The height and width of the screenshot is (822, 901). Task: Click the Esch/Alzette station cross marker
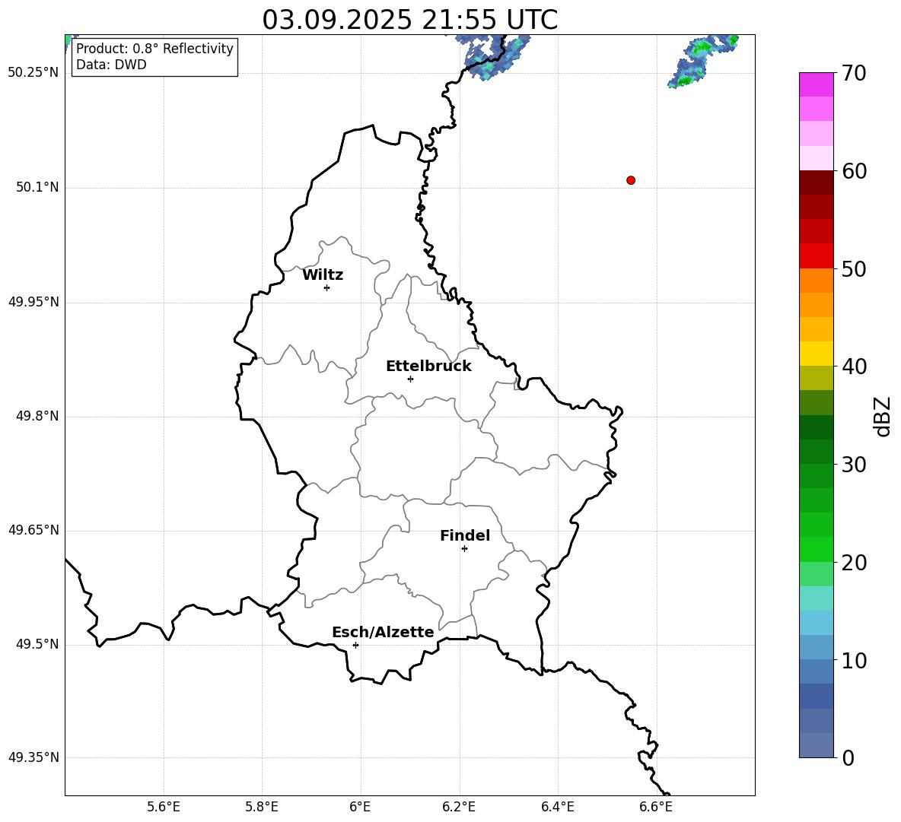point(355,645)
